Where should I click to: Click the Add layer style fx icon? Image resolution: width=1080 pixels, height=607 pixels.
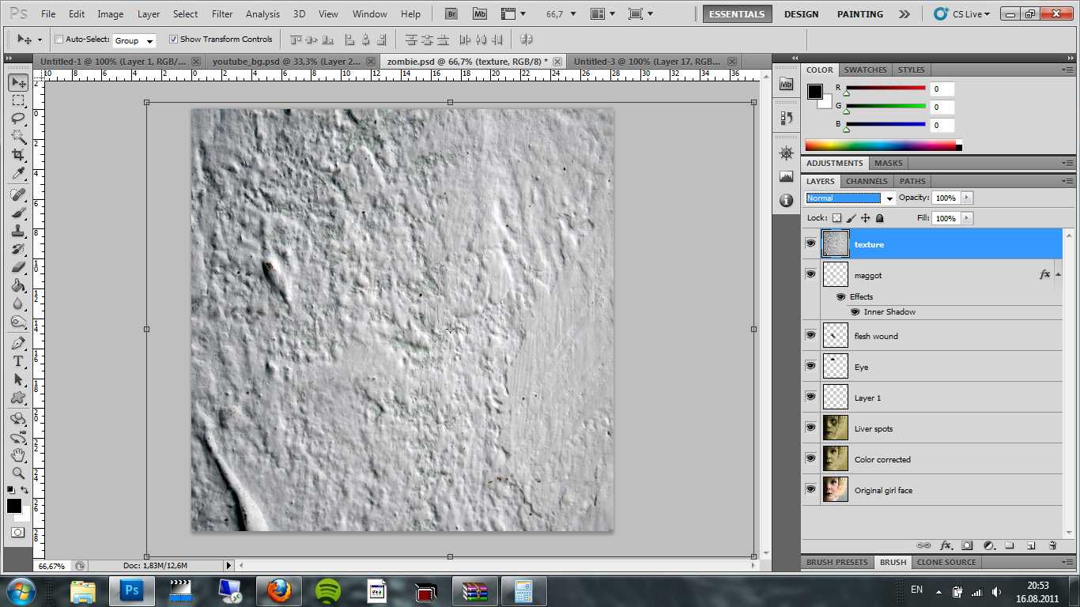pos(946,545)
